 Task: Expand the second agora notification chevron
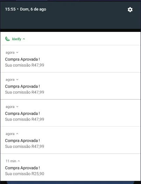pyautogui.click(x=17, y=80)
